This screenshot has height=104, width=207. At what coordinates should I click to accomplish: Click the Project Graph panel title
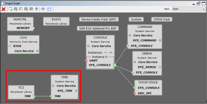coord(12,4)
